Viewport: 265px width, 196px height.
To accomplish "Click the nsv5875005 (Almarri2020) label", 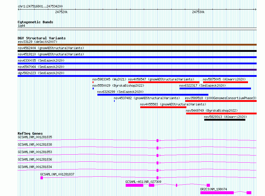I will (x=224, y=79).
